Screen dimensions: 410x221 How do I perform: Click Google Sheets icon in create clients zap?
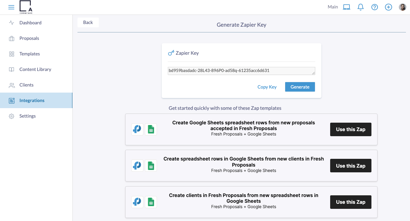pyautogui.click(x=151, y=202)
